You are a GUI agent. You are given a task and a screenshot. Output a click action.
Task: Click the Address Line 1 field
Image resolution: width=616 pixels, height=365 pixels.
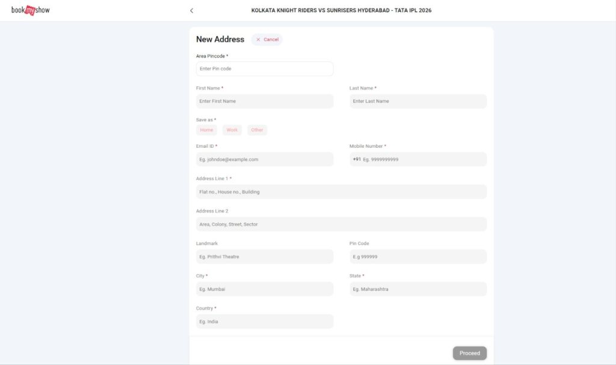(x=341, y=192)
